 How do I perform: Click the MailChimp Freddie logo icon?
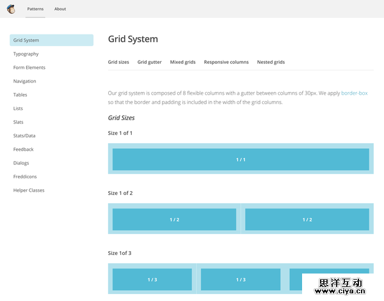click(x=11, y=9)
